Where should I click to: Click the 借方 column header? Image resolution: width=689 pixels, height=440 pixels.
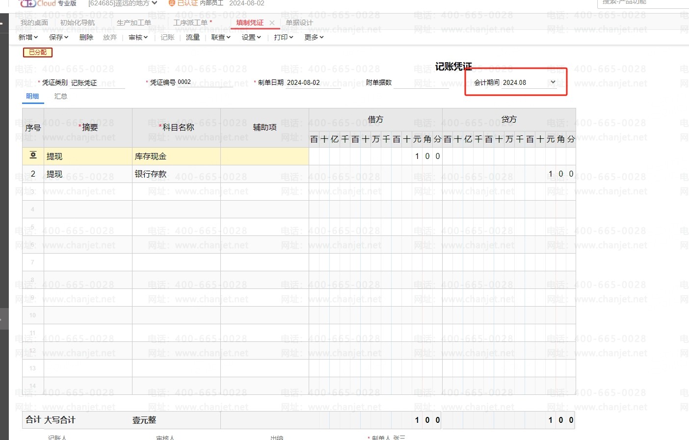coord(375,119)
